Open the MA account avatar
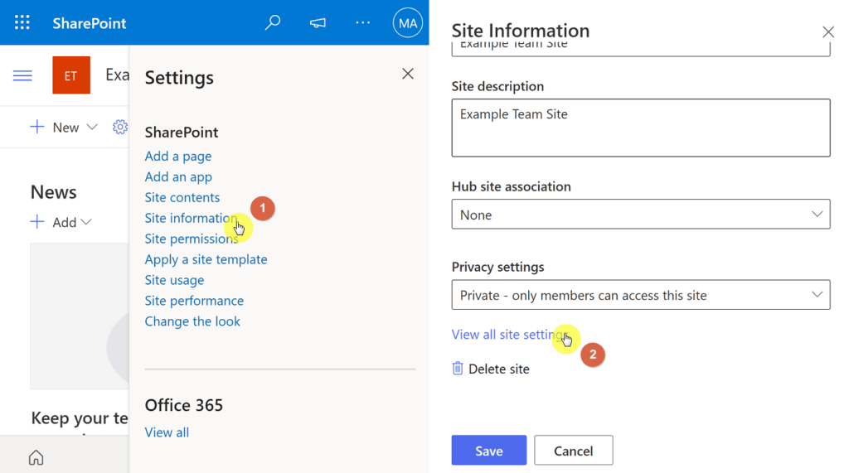849x473 pixels. pyautogui.click(x=407, y=22)
